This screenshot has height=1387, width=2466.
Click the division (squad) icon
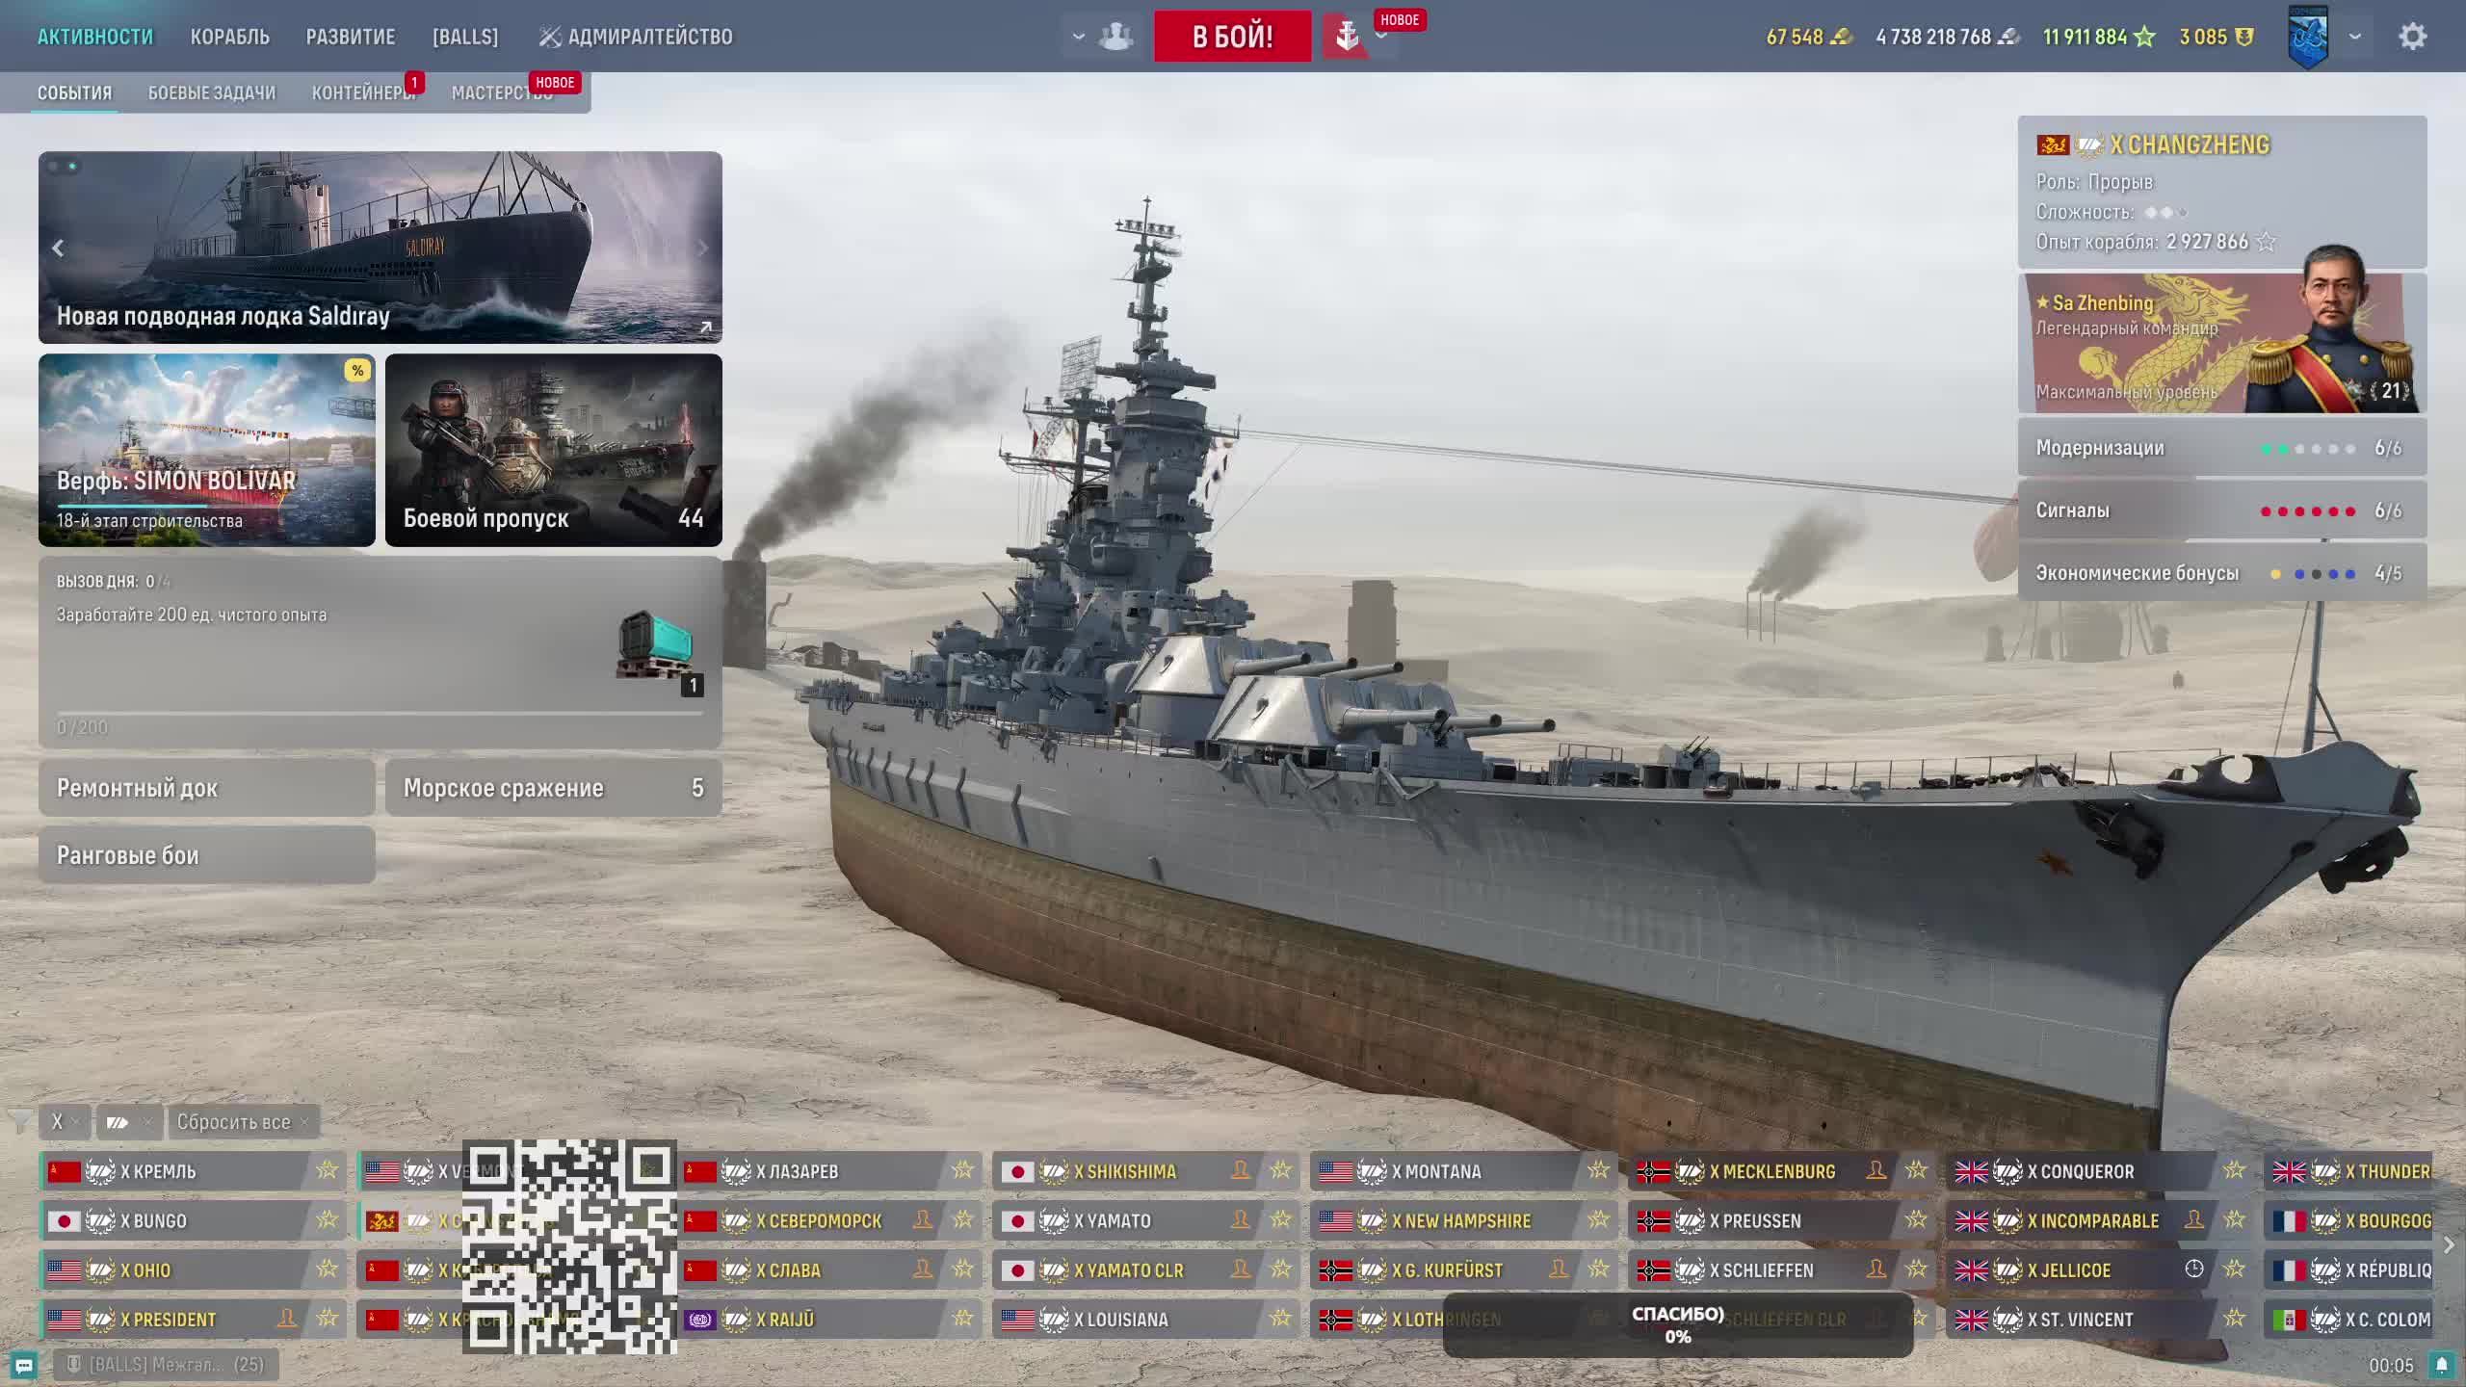point(1115,37)
